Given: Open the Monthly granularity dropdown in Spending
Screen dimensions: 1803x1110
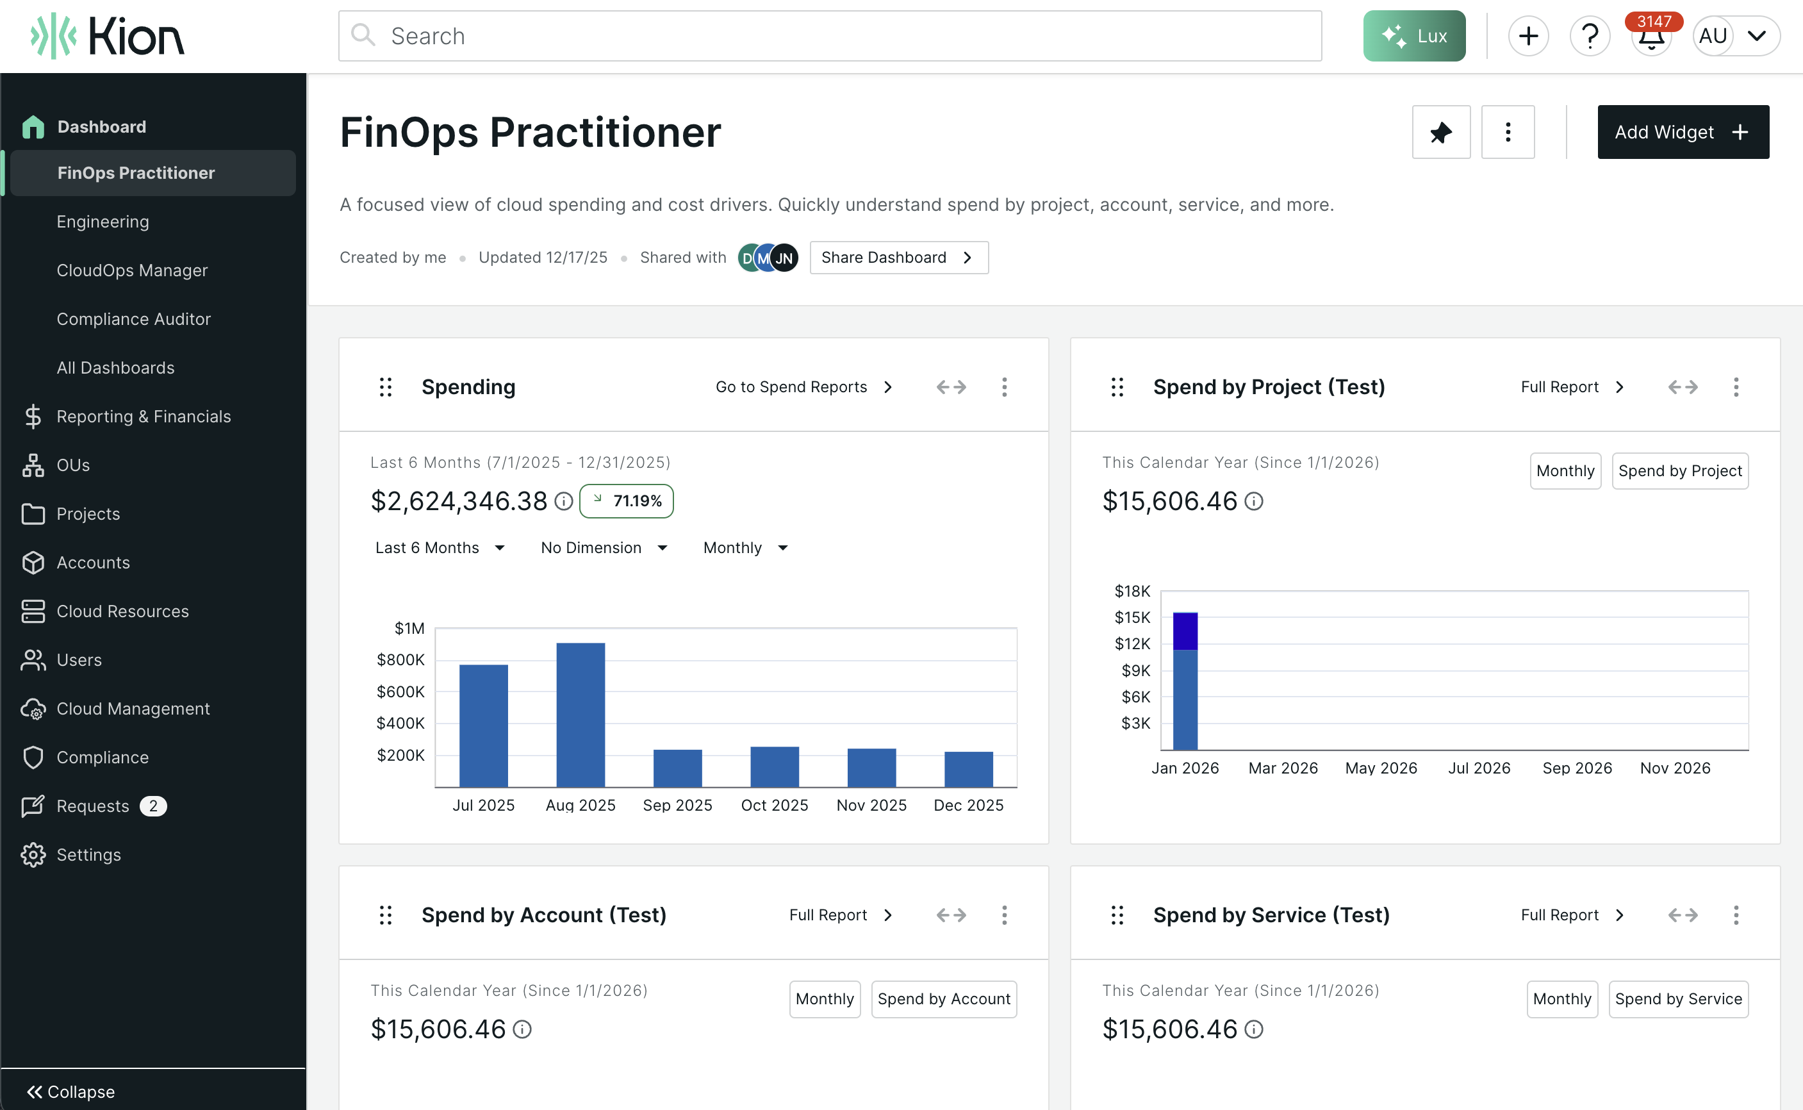Looking at the screenshot, I should [x=745, y=548].
